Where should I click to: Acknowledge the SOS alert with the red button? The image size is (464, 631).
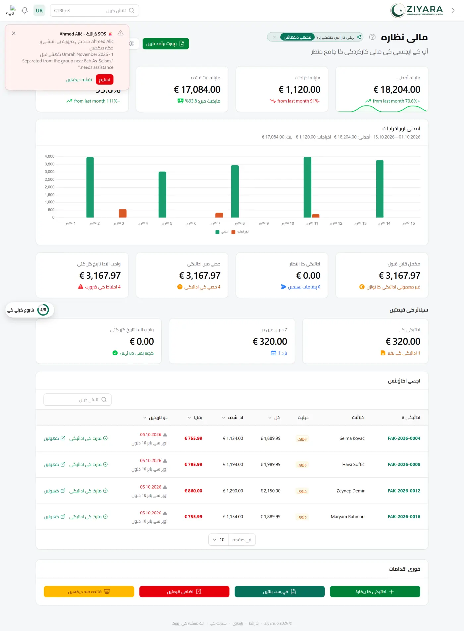(x=105, y=80)
